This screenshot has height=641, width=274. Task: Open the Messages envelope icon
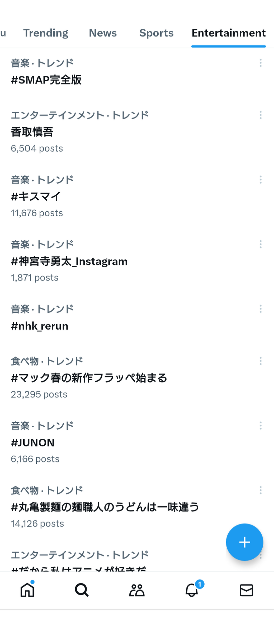point(246,590)
